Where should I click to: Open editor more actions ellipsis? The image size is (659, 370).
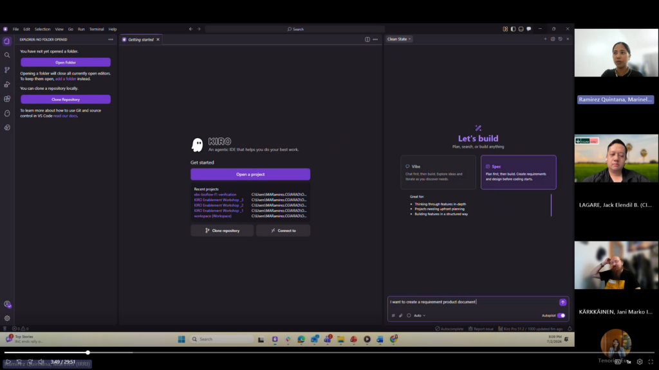point(375,39)
